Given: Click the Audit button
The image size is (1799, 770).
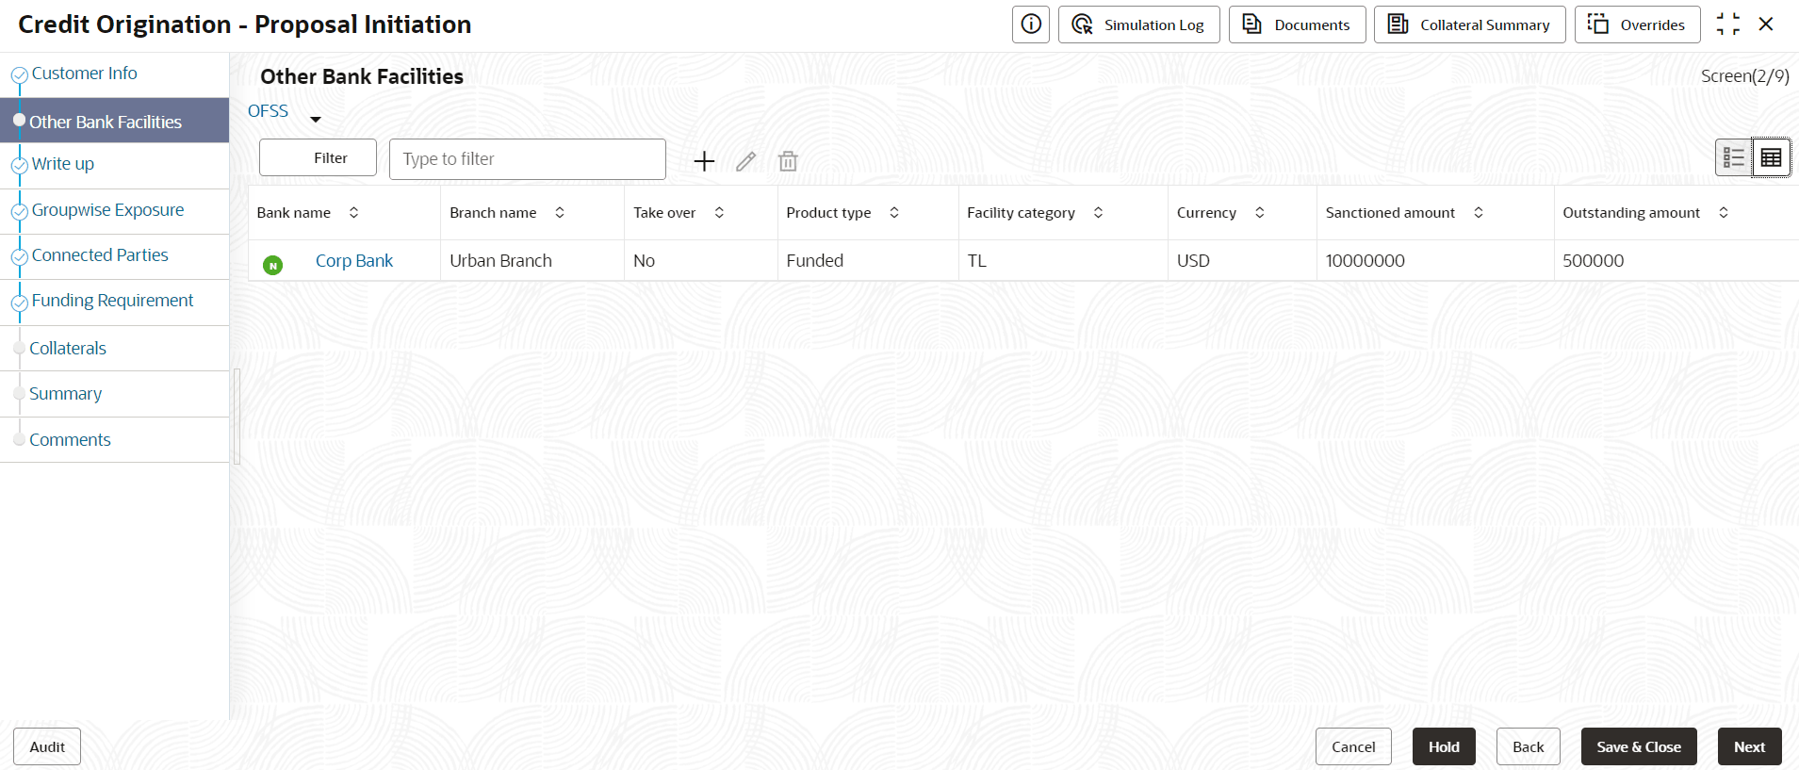Looking at the screenshot, I should click(47, 747).
